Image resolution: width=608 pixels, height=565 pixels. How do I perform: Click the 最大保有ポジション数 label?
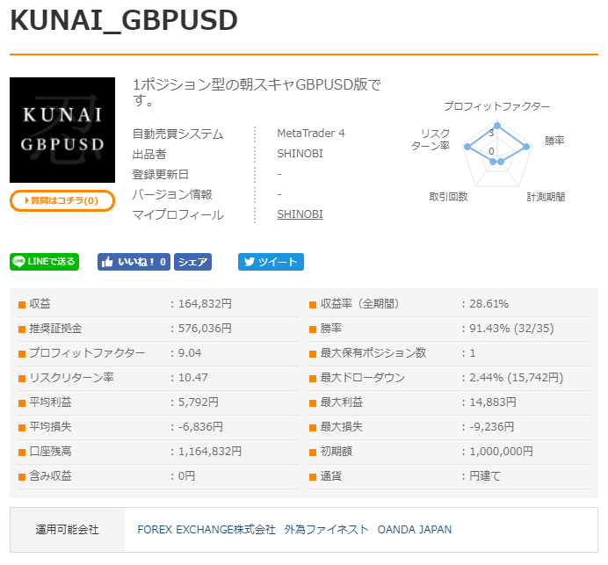(x=373, y=353)
